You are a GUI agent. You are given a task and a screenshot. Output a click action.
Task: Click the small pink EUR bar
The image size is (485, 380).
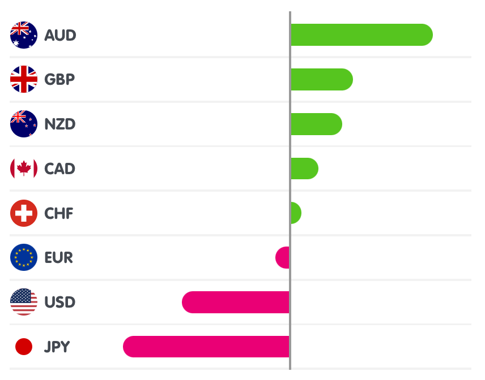tap(283, 257)
